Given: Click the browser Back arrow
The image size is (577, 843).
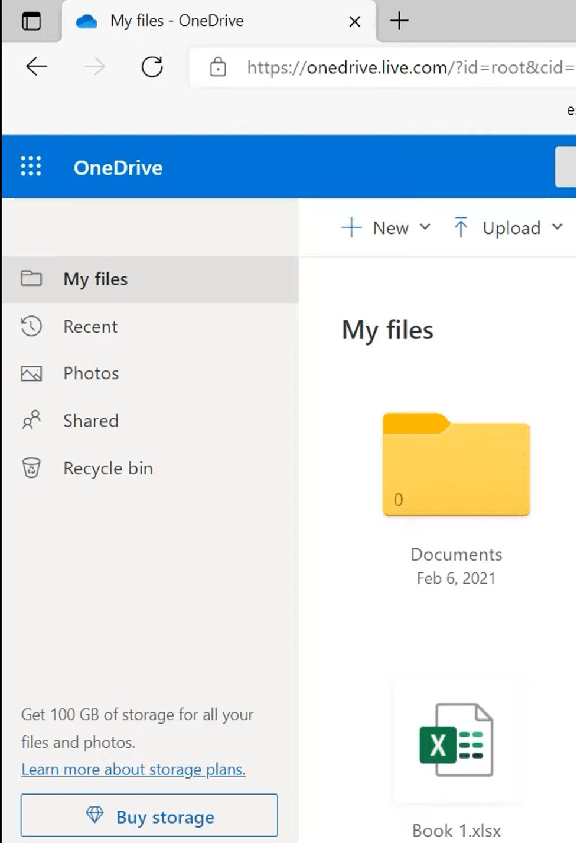Looking at the screenshot, I should (36, 67).
